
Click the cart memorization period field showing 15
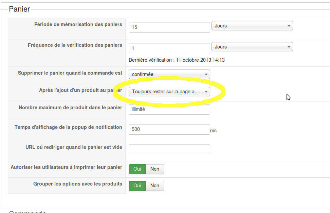(169, 27)
